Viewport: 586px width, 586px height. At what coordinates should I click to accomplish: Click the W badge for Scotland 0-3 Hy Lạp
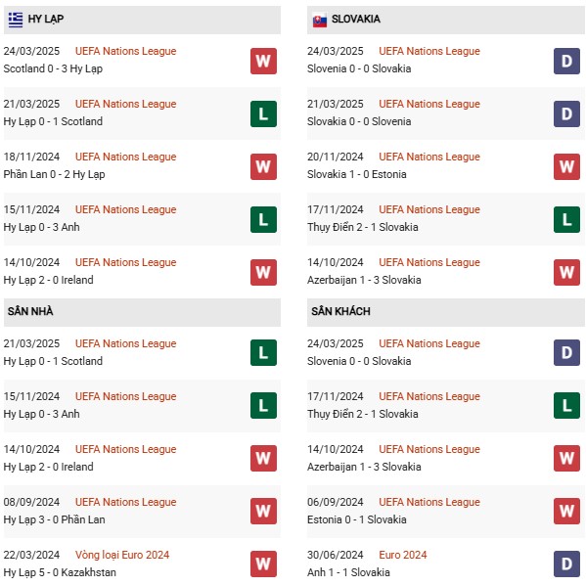click(263, 61)
